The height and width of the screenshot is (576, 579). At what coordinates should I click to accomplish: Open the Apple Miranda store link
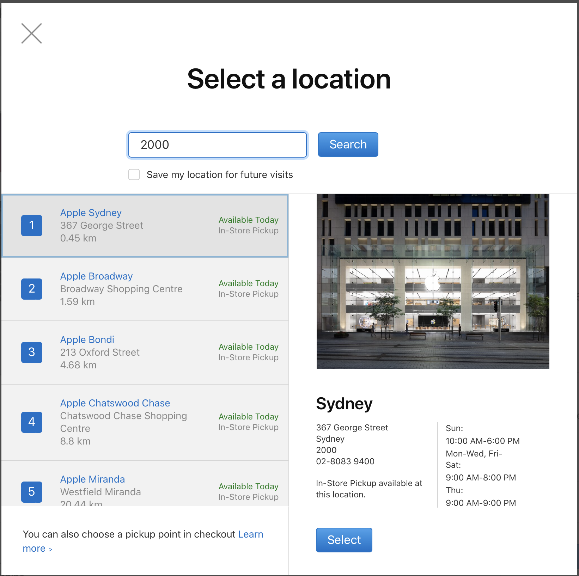pyautogui.click(x=92, y=479)
